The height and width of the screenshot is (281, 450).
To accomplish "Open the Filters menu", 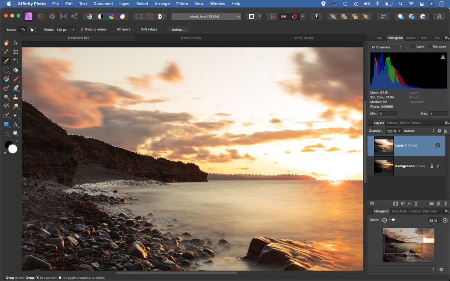I will click(x=182, y=4).
